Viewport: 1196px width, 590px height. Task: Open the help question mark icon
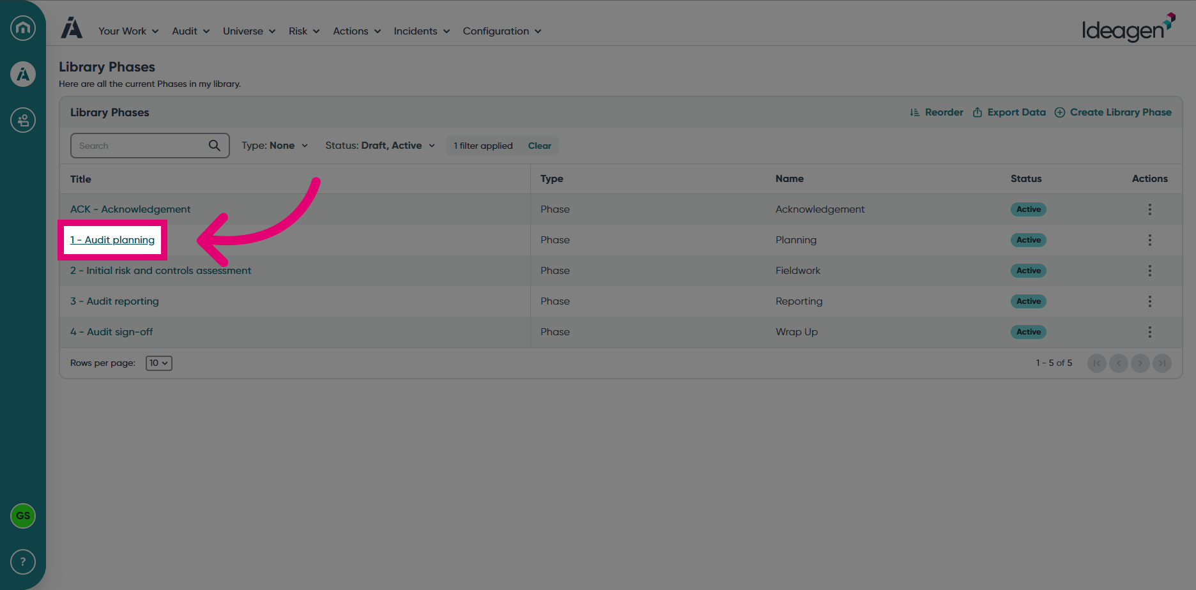point(23,562)
